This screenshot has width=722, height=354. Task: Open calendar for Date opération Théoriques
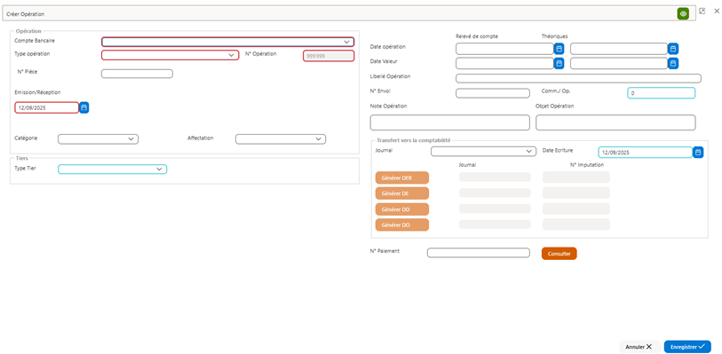(x=673, y=49)
